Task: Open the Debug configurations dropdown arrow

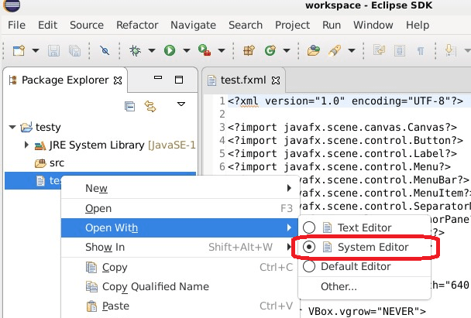Action: click(x=152, y=50)
